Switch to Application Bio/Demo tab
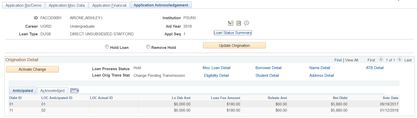Image resolution: width=417 pixels, height=118 pixels. pyautogui.click(x=23, y=5)
